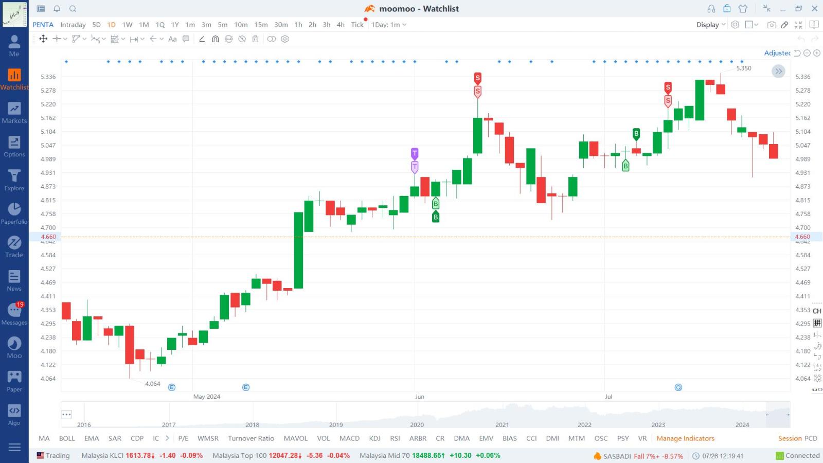Open customer support headset icon
This screenshot has height=463, width=823.
(711, 9)
